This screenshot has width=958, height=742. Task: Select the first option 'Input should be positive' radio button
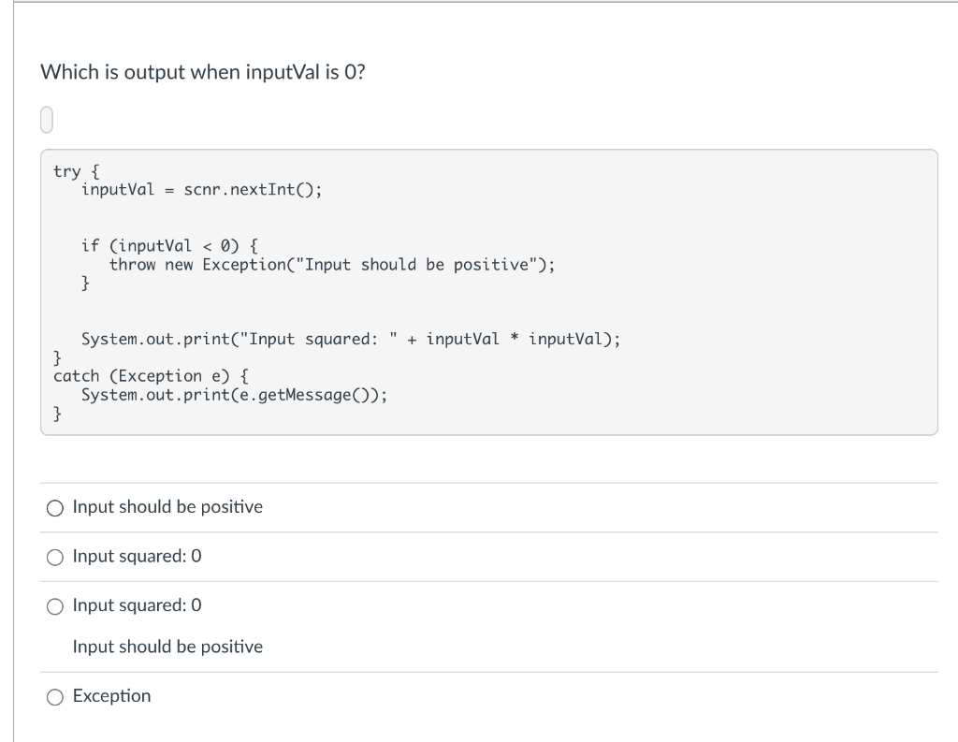click(x=56, y=508)
